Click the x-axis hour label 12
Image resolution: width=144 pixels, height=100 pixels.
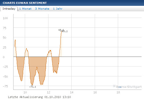tap(48, 92)
